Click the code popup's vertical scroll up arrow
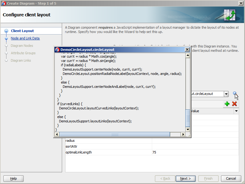The image size is (245, 184). 188,55
